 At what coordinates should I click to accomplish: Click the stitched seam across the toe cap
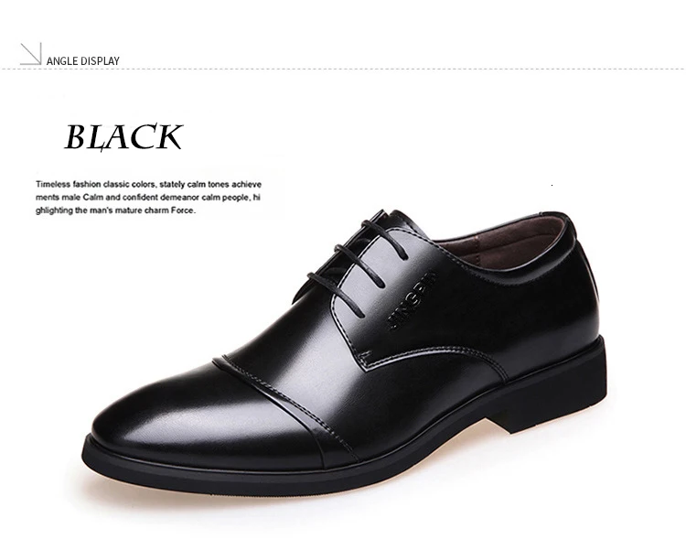coord(284,405)
